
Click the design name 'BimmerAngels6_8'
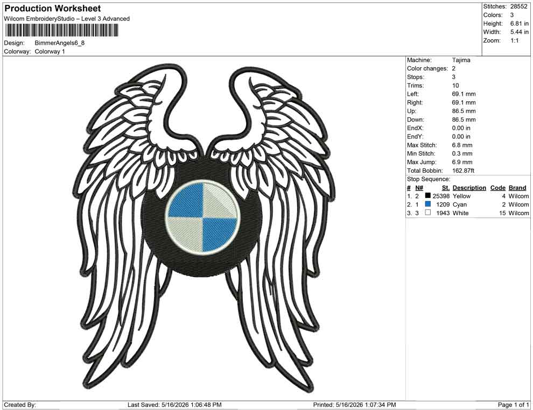coord(60,43)
